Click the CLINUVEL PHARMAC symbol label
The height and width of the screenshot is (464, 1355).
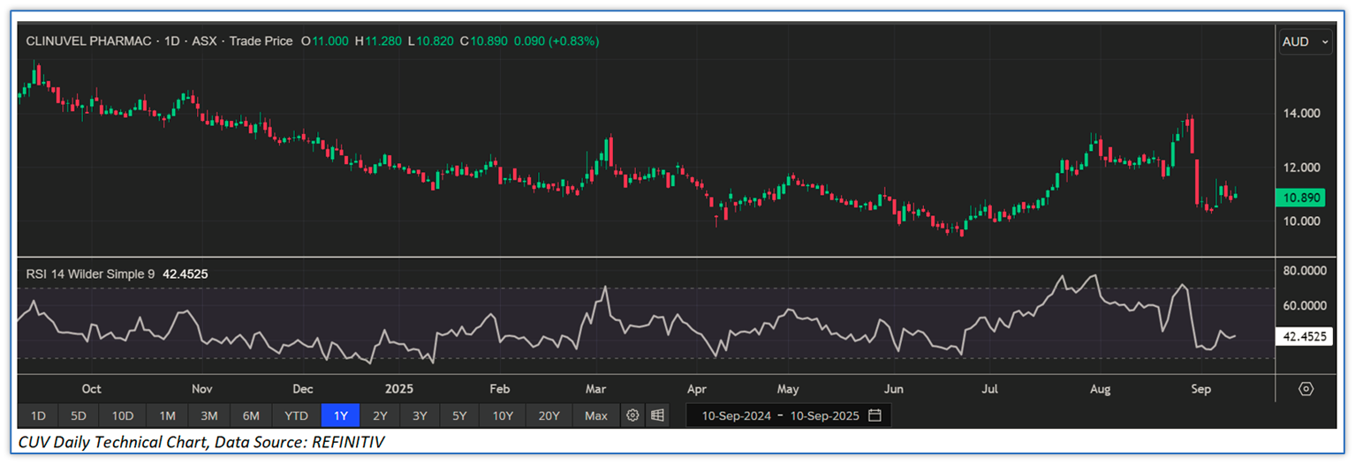88,41
